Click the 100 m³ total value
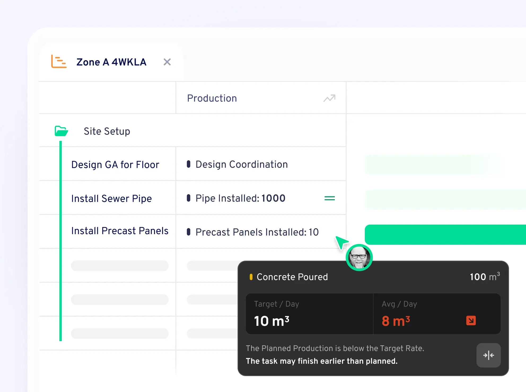 pos(485,276)
